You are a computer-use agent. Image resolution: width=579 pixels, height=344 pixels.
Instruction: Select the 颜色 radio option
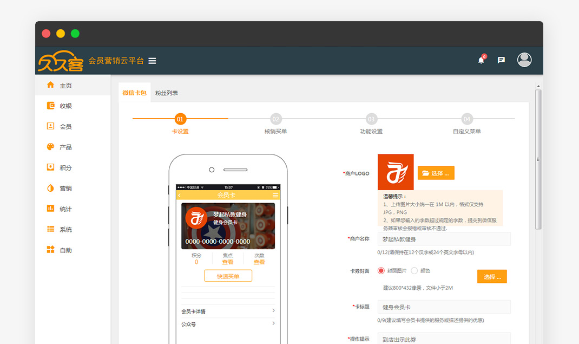[414, 270]
